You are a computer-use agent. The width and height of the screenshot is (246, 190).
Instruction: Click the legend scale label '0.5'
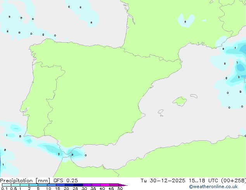[x=14, y=188]
